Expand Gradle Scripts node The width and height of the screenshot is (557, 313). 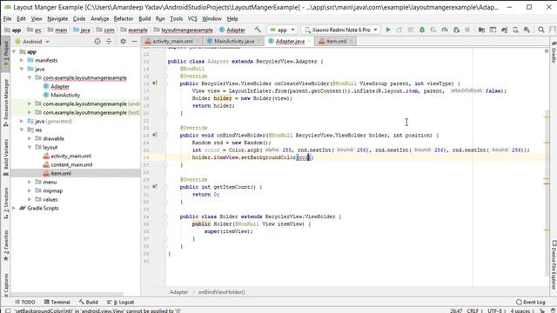pyautogui.click(x=14, y=209)
